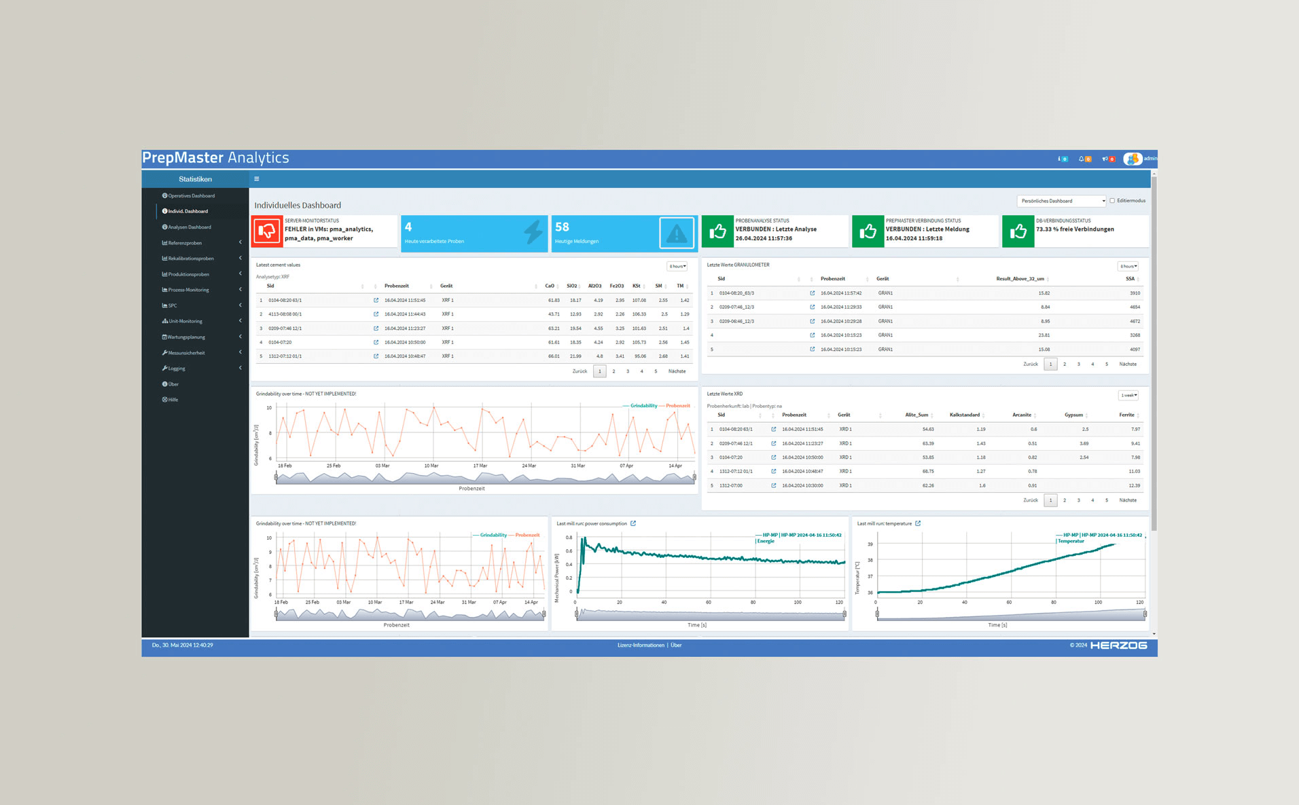Click right range handle of power consumption chart
The width and height of the screenshot is (1299, 805).
tap(844, 614)
